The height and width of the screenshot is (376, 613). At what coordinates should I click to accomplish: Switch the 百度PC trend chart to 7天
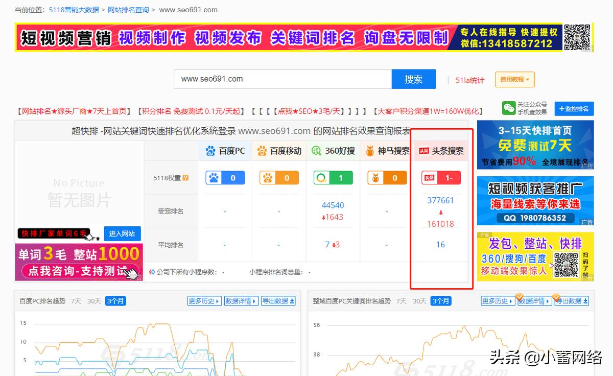[75, 301]
